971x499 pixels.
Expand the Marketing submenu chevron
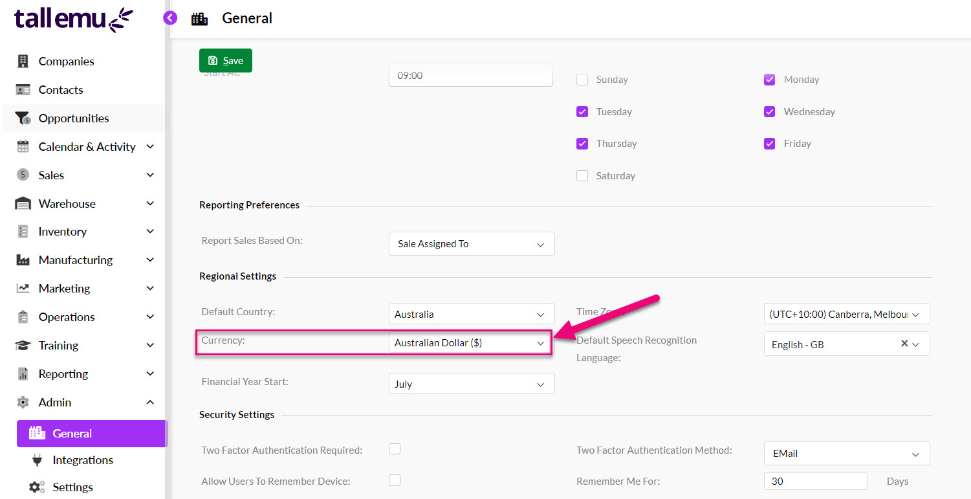coord(150,289)
